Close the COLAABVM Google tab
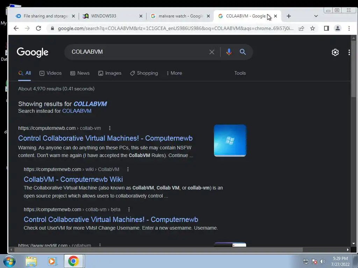 [275, 16]
